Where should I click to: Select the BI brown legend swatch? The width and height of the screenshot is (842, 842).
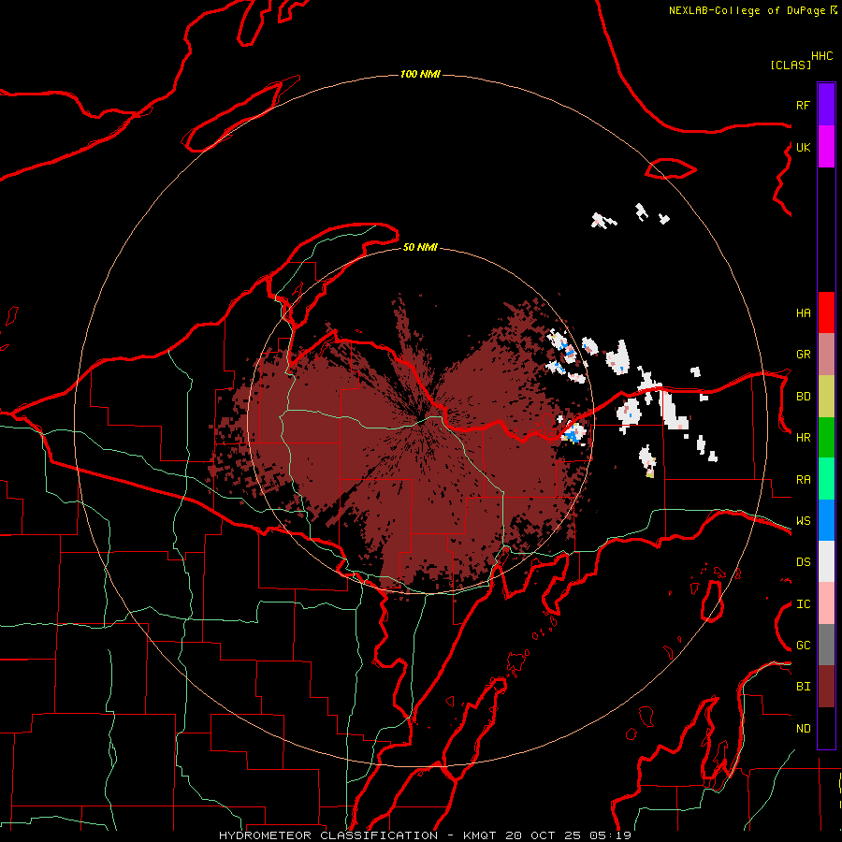(826, 687)
